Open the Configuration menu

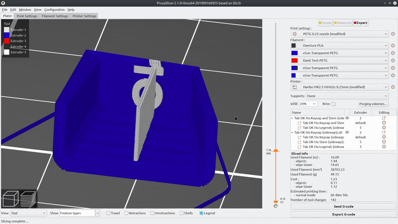click(54, 9)
